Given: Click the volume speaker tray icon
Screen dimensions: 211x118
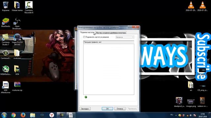Looking at the screenshot, I should tap(191, 115).
